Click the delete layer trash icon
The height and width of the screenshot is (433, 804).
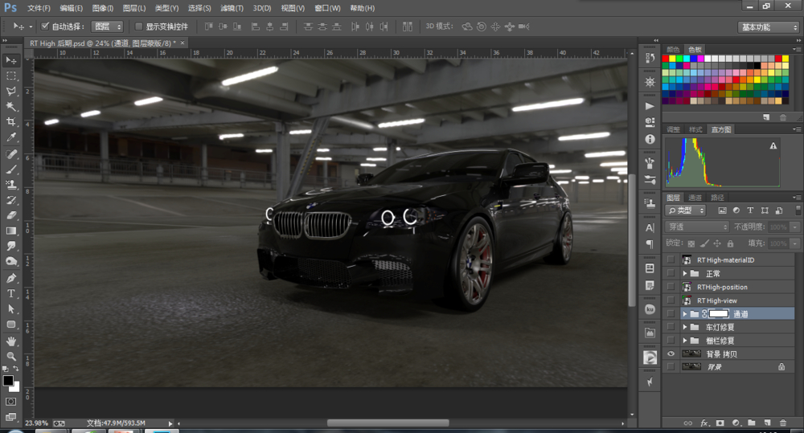click(782, 423)
